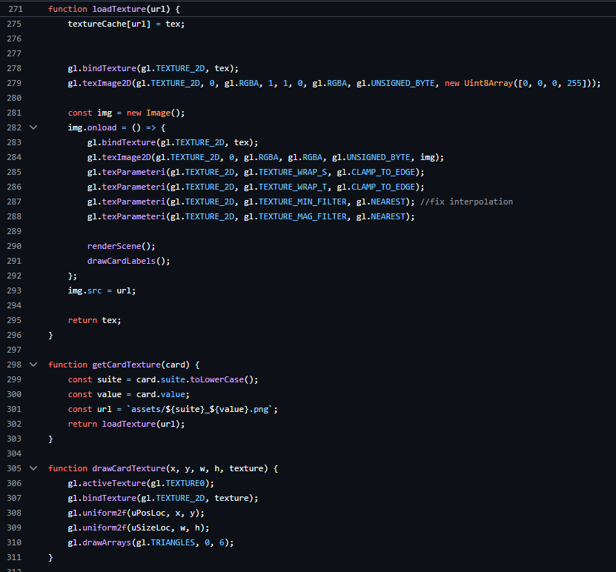The image size is (616, 572).
Task: Click TEXTURE_WRAP_T on line 286
Action: point(293,187)
